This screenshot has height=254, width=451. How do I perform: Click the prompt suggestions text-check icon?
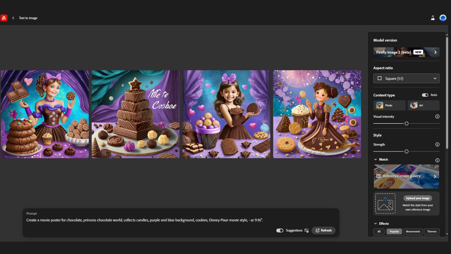pos(306,230)
